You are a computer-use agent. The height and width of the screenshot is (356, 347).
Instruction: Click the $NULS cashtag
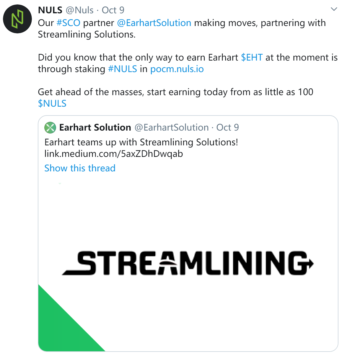52,103
